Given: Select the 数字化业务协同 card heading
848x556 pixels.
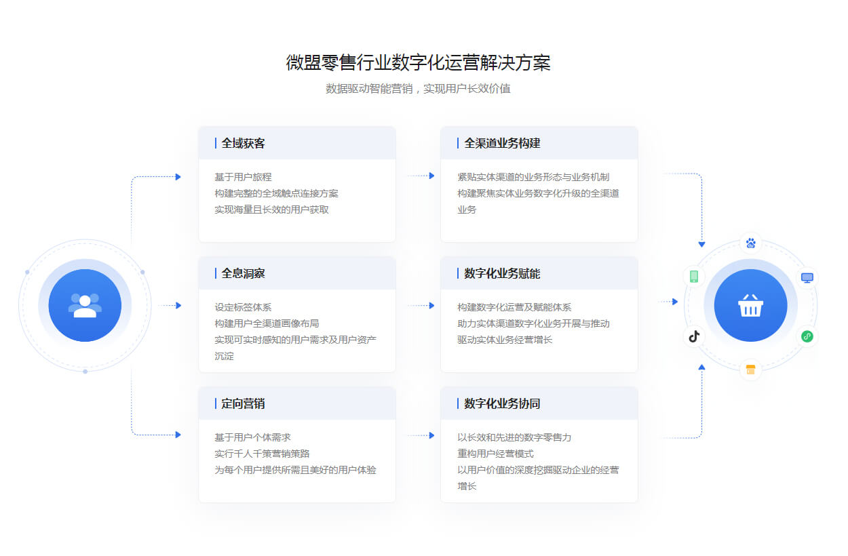Looking at the screenshot, I should pyautogui.click(x=502, y=403).
